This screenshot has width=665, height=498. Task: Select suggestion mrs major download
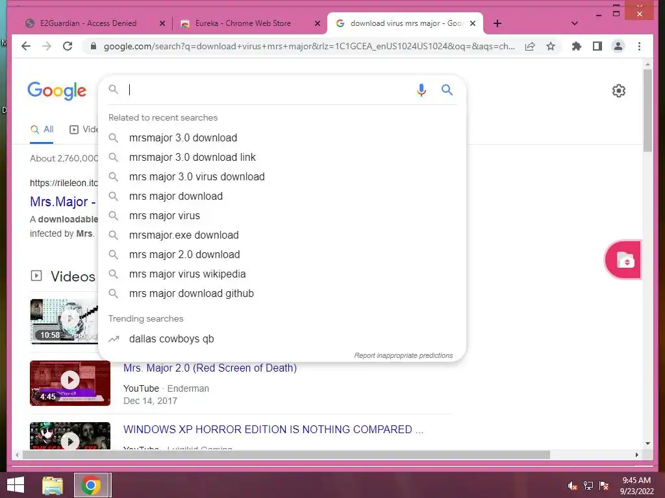(x=282, y=196)
